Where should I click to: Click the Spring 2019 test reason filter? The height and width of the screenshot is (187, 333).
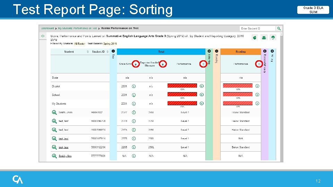tap(110, 44)
